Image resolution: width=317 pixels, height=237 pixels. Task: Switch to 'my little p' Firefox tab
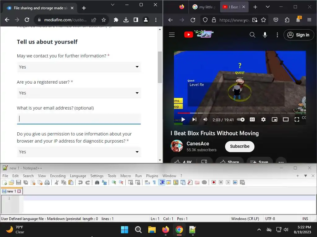[204, 7]
